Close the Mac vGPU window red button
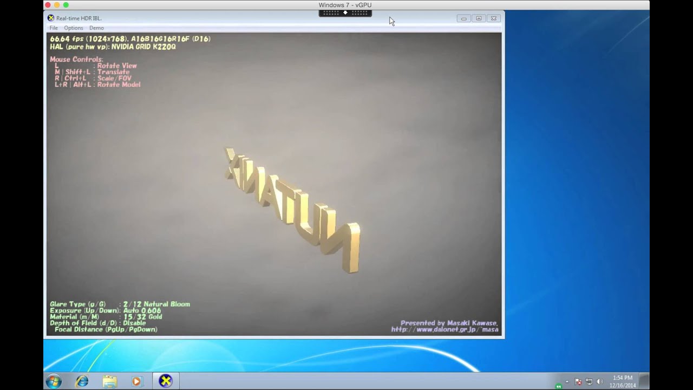 click(48, 5)
